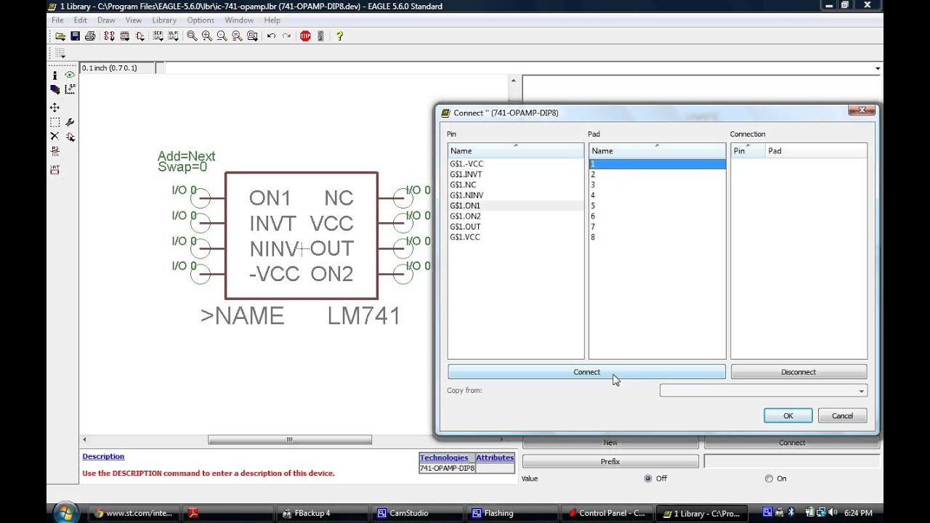930x523 pixels.
Task: Redo the last undone action
Action: pos(286,36)
